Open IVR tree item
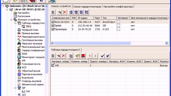This screenshot has width=171, height=96. point(24,61)
